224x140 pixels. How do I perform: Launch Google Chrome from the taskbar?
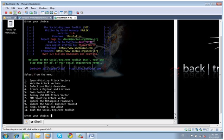[70, 136]
